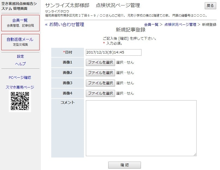Open 会員一覧 in the left sidebar
Image resolution: width=220 pixels, height=170 pixels.
coord(20,23)
